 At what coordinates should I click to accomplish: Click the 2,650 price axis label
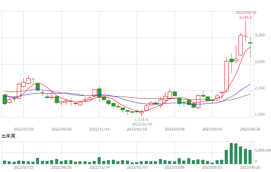coord(260,62)
